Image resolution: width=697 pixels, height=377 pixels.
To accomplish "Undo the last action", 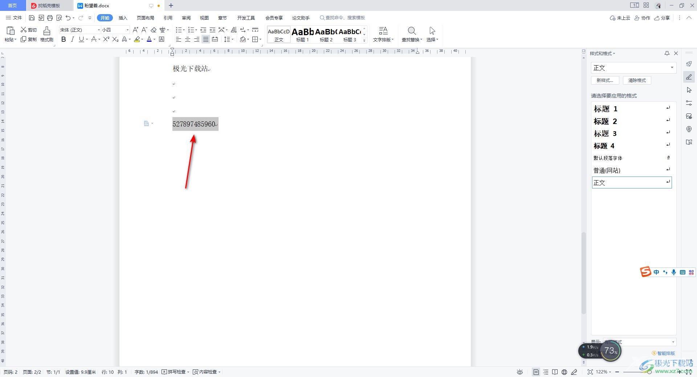I will [68, 18].
